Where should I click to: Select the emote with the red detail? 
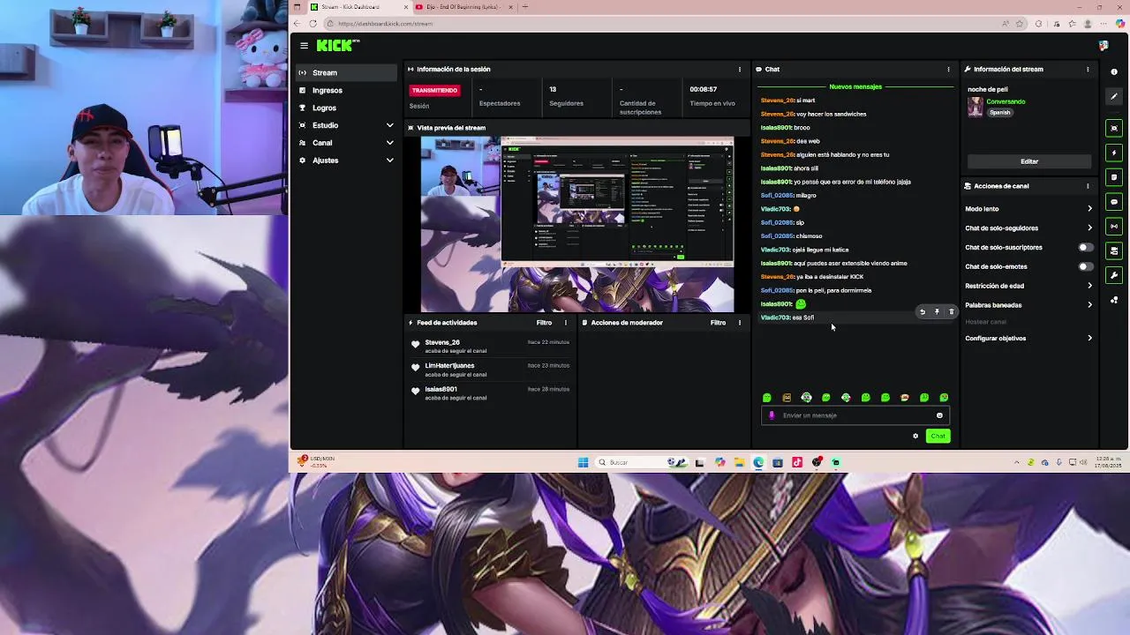click(x=904, y=398)
